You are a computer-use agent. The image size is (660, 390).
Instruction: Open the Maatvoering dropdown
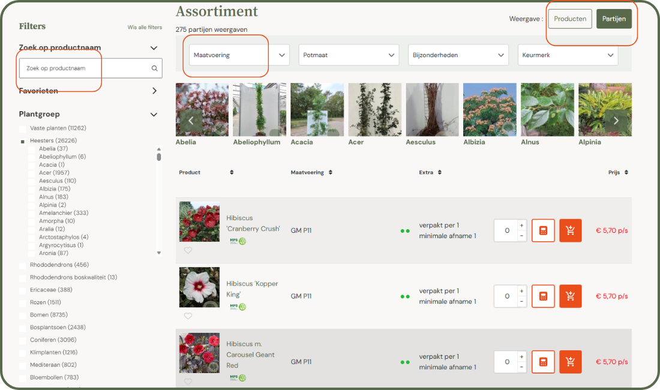pyautogui.click(x=239, y=55)
